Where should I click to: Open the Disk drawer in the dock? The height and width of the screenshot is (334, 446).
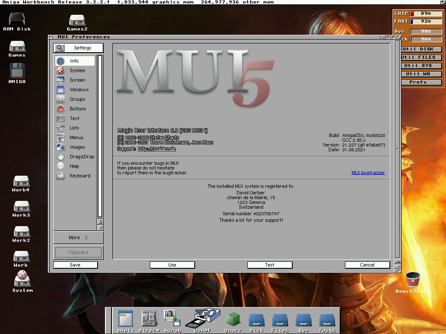tap(257, 323)
